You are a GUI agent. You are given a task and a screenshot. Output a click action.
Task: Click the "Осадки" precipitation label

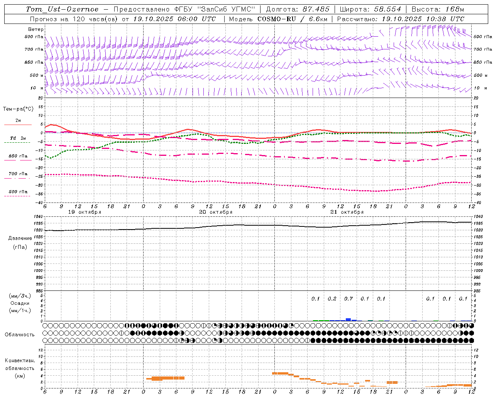pyautogui.click(x=20, y=303)
